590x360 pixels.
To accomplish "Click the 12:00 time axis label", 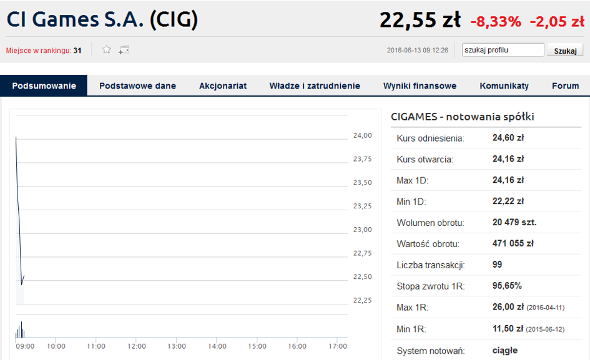I will (x=136, y=346).
